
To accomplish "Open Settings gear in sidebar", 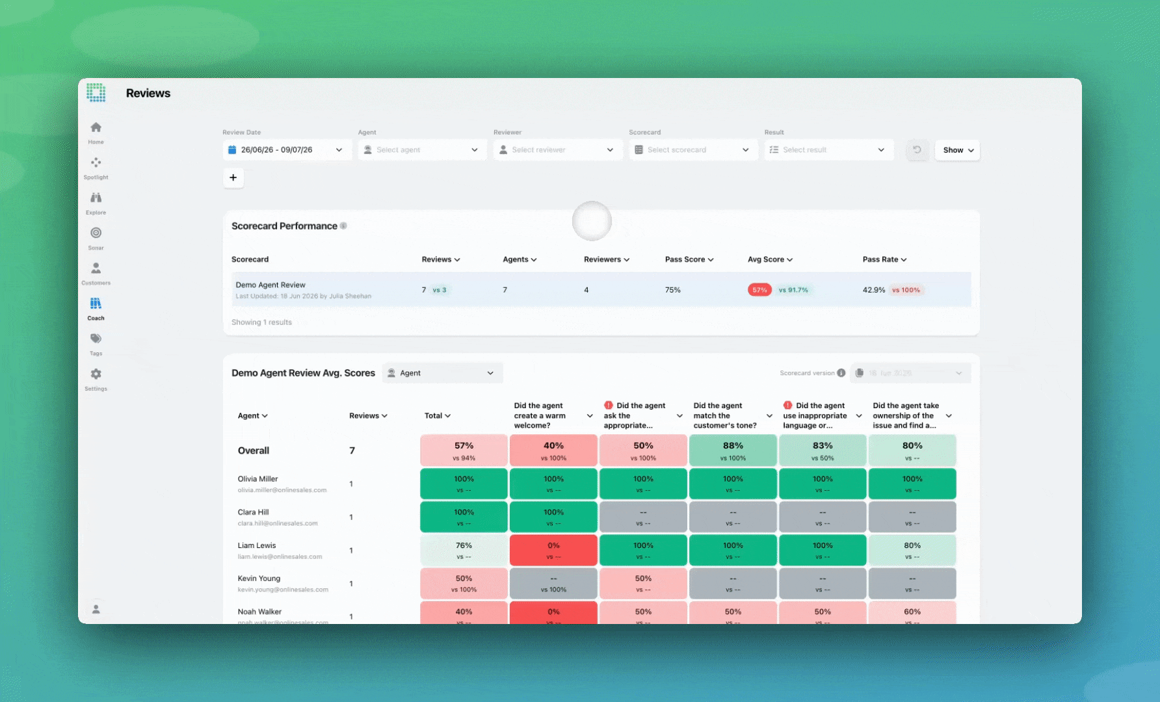I will click(x=96, y=379).
